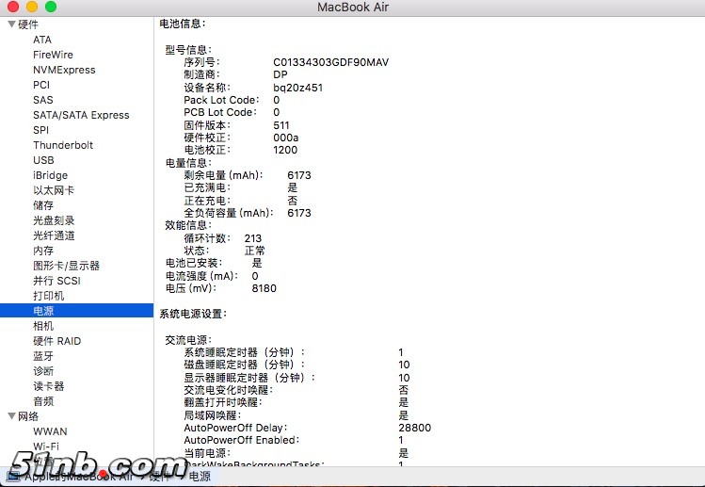Select 并行 SCSI entry
The image size is (705, 487).
click(x=56, y=281)
